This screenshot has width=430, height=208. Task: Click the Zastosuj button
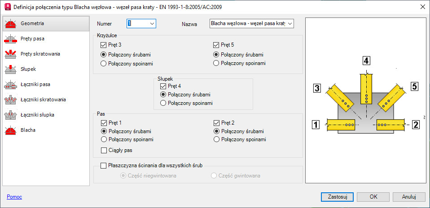pyautogui.click(x=337, y=197)
